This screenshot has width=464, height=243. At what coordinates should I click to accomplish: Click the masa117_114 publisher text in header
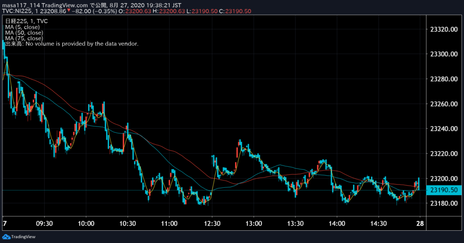(x=21, y=5)
